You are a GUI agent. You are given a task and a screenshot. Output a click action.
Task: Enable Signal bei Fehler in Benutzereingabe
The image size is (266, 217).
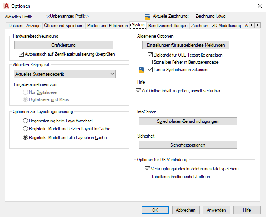(150, 62)
